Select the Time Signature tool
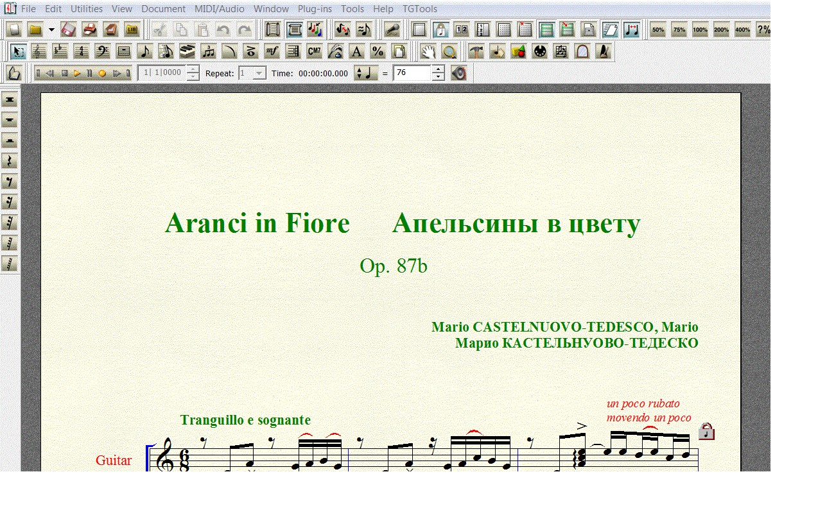818x524 pixels. [x=81, y=51]
